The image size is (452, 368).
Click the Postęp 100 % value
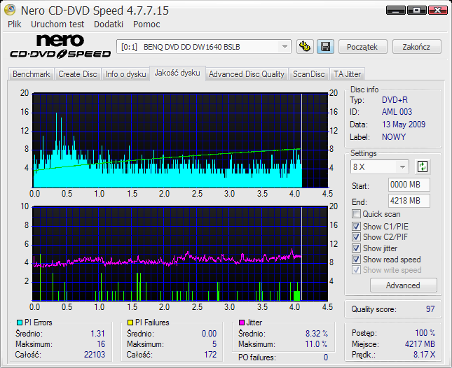pyautogui.click(x=425, y=333)
